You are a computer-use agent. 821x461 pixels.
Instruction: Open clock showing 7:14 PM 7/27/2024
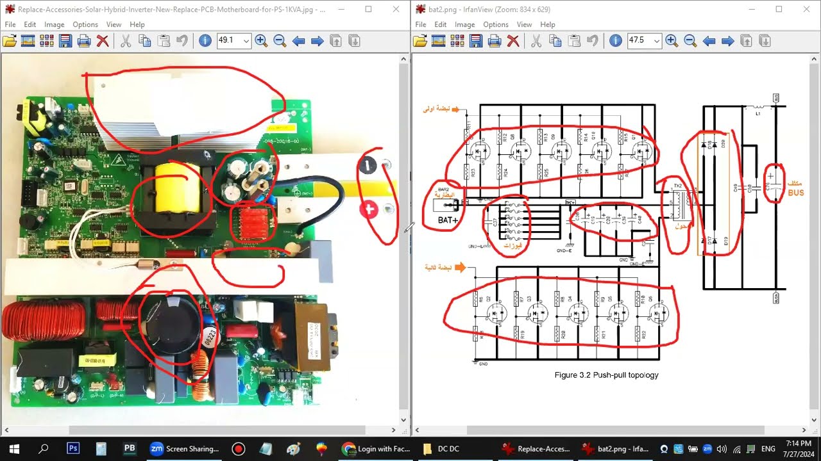click(x=797, y=449)
